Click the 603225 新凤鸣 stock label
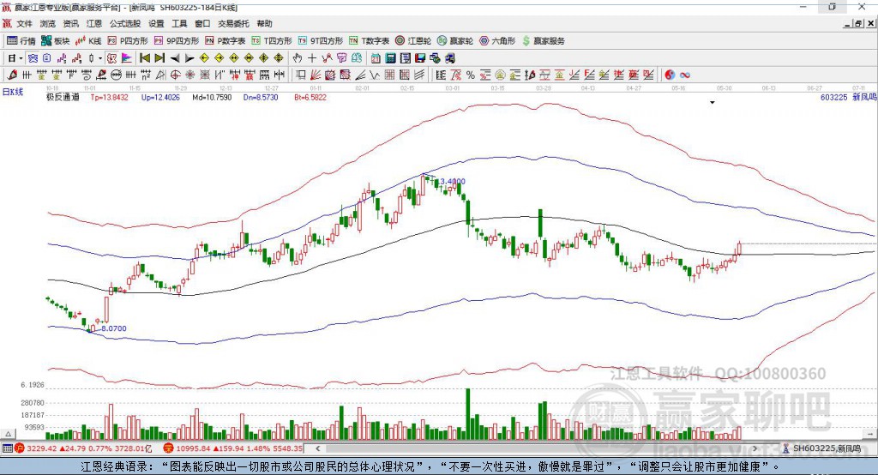Viewport: 878px width, 475px height. point(848,97)
